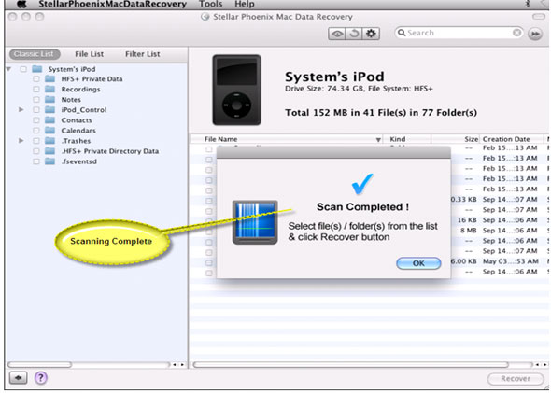Check the HFS+ Private Data checkbox
551x393 pixels.
[x=36, y=79]
